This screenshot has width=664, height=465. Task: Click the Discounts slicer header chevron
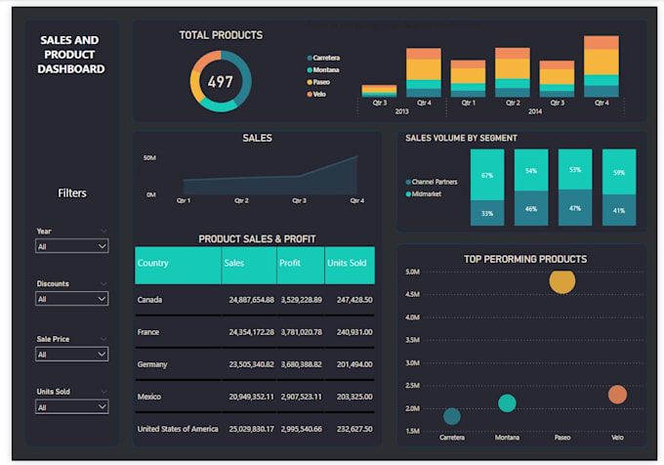point(104,283)
